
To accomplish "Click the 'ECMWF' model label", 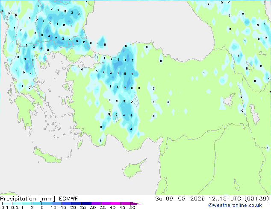I will coord(69,199).
